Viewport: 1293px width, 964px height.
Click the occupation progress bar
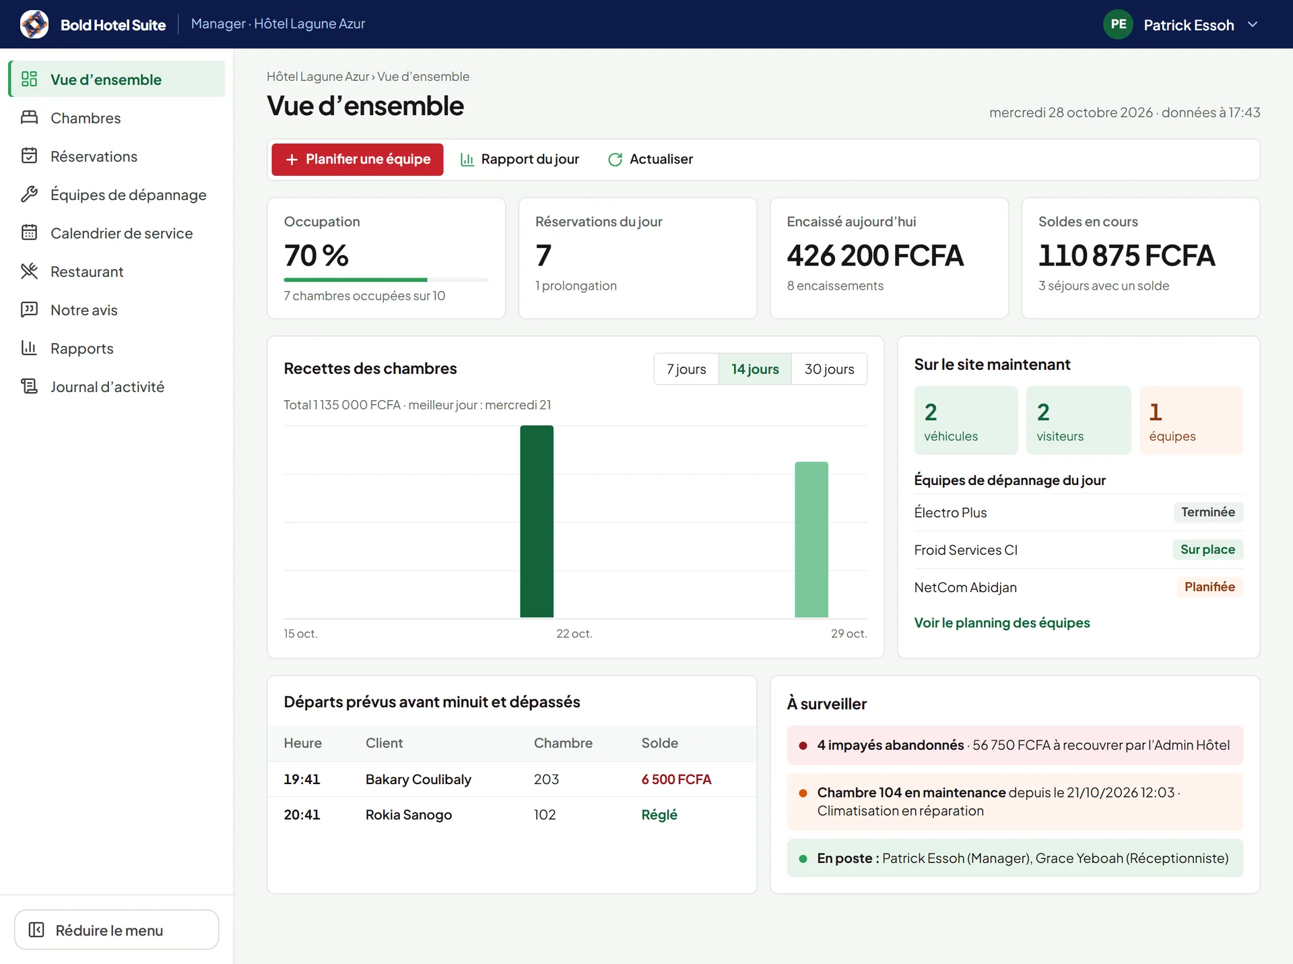click(386, 280)
